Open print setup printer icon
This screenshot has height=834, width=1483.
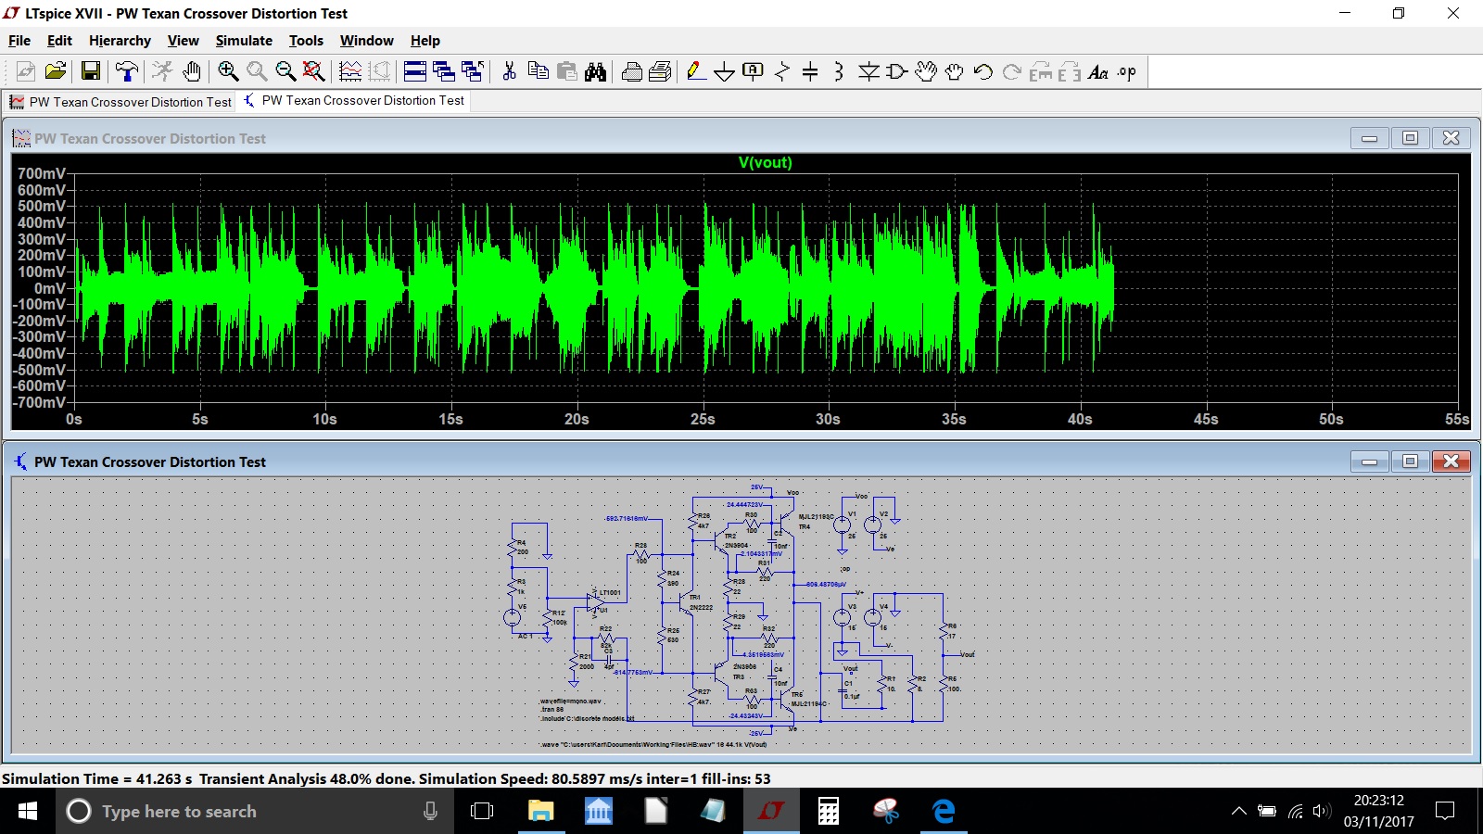pyautogui.click(x=632, y=71)
